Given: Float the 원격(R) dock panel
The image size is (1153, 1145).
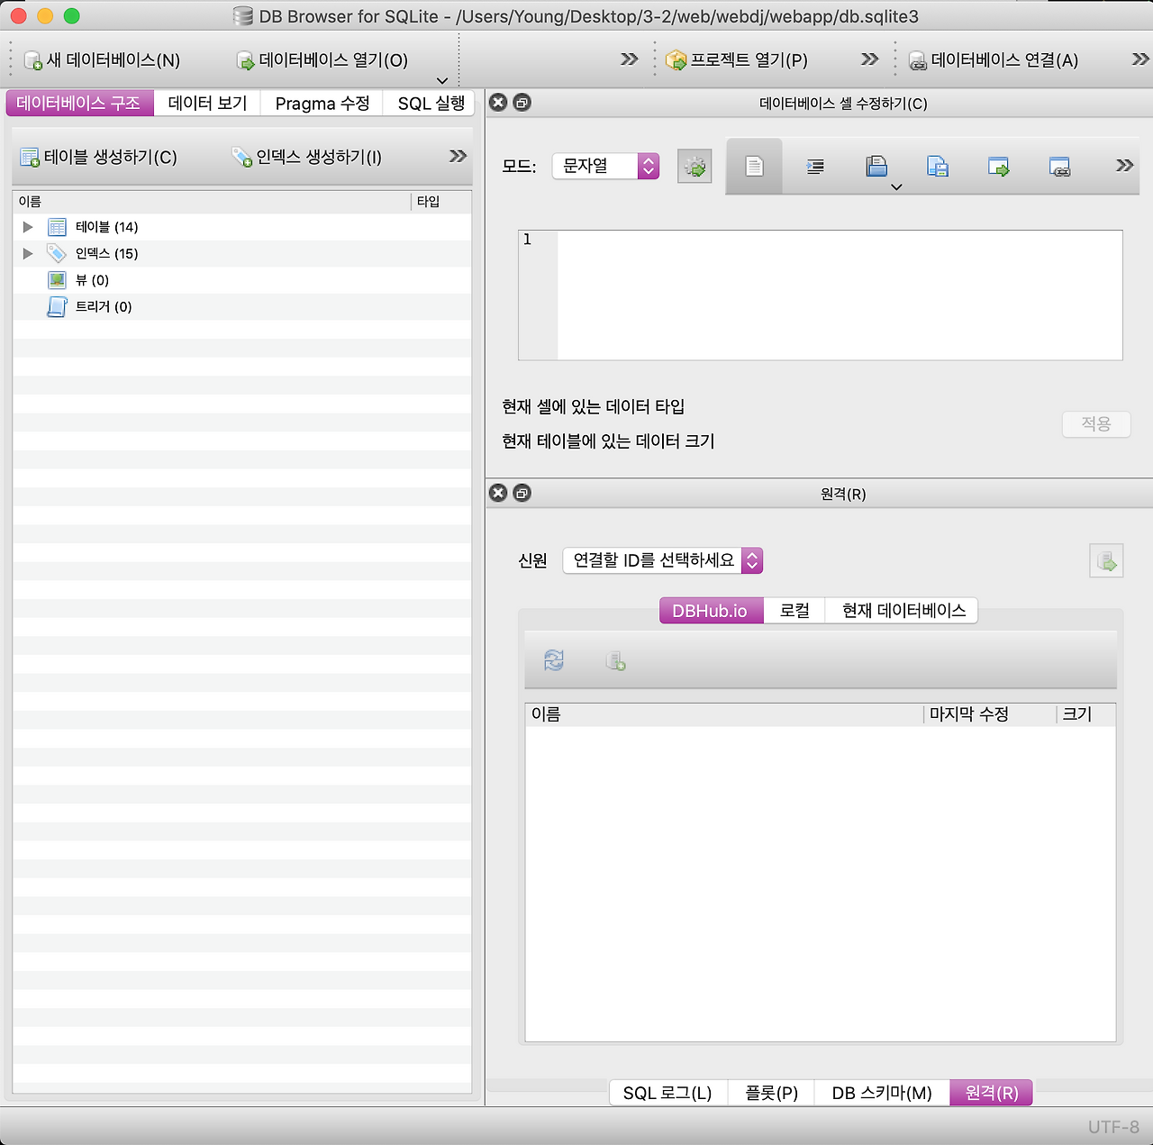Looking at the screenshot, I should [x=522, y=493].
